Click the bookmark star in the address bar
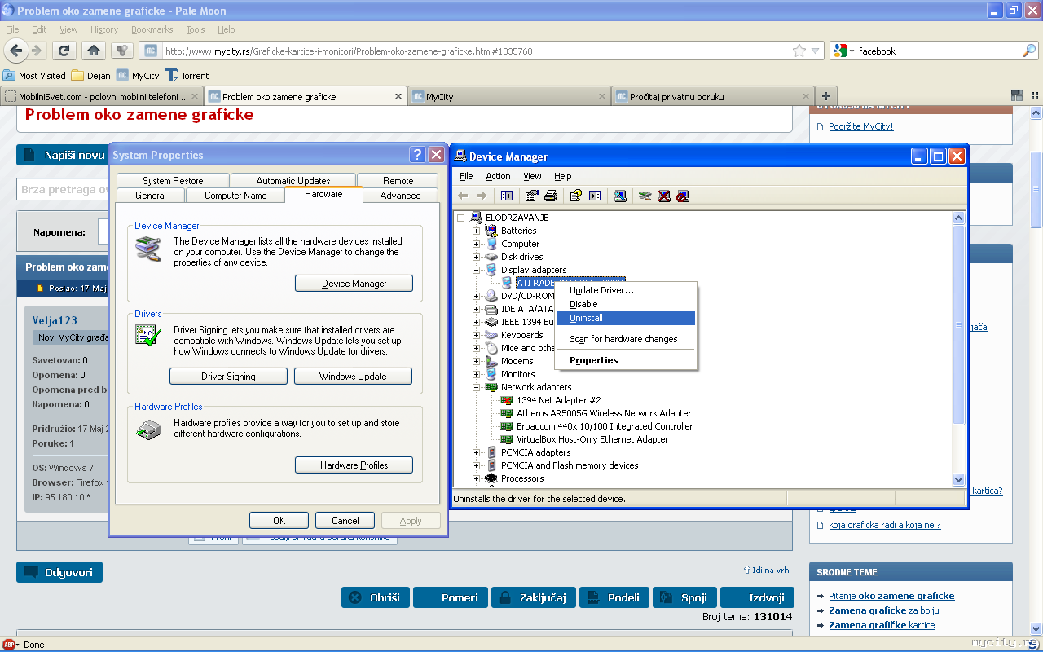Image resolution: width=1043 pixels, height=652 pixels. pos(799,51)
